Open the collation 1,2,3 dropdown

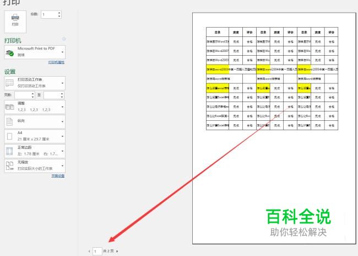(x=35, y=107)
